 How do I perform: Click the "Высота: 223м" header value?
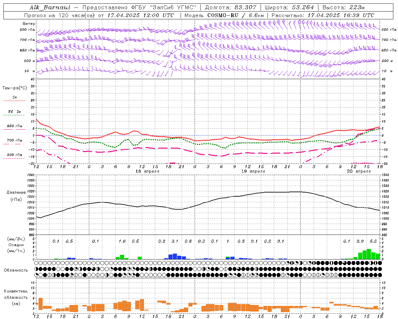point(343,7)
